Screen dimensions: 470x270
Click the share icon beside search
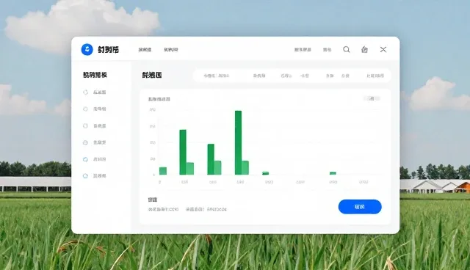coord(364,49)
